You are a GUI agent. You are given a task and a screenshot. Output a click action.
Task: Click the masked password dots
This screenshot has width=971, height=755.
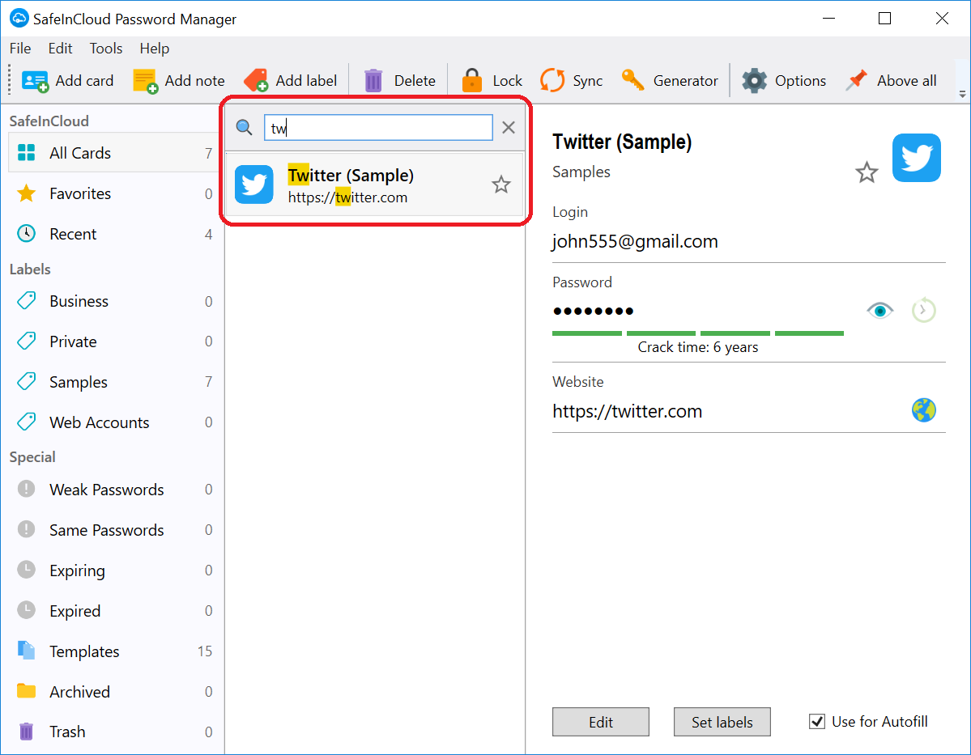[594, 311]
